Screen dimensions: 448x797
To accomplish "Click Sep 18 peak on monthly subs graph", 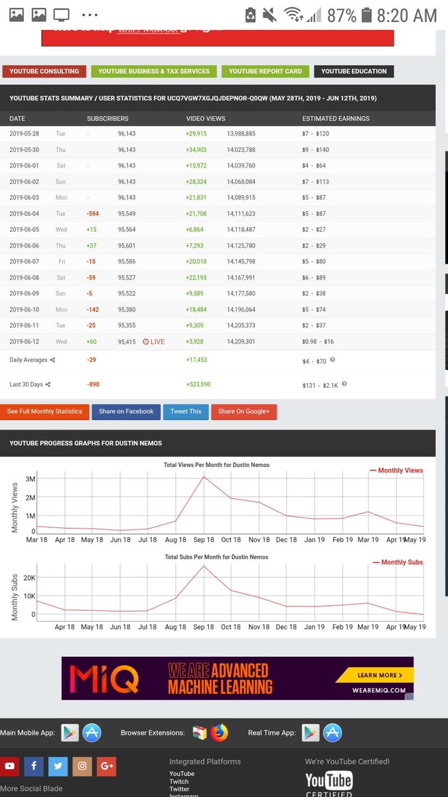I will [203, 567].
